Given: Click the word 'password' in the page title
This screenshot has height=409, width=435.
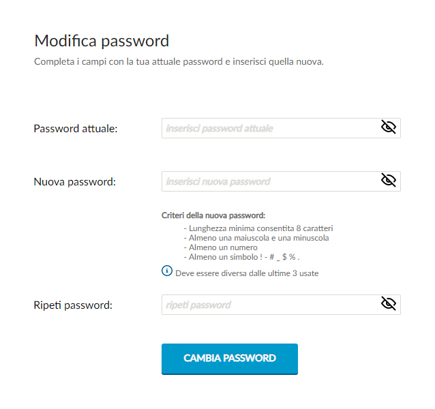Looking at the screenshot, I should [135, 42].
